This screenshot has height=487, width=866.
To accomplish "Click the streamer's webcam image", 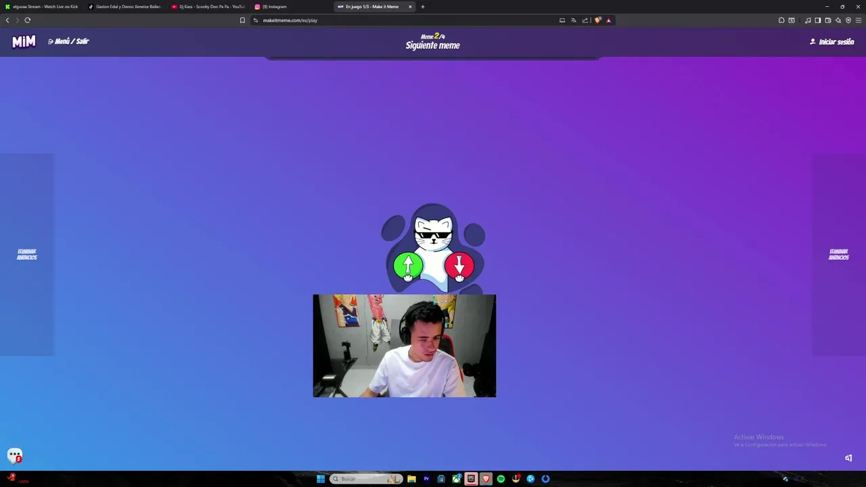I will pos(405,346).
